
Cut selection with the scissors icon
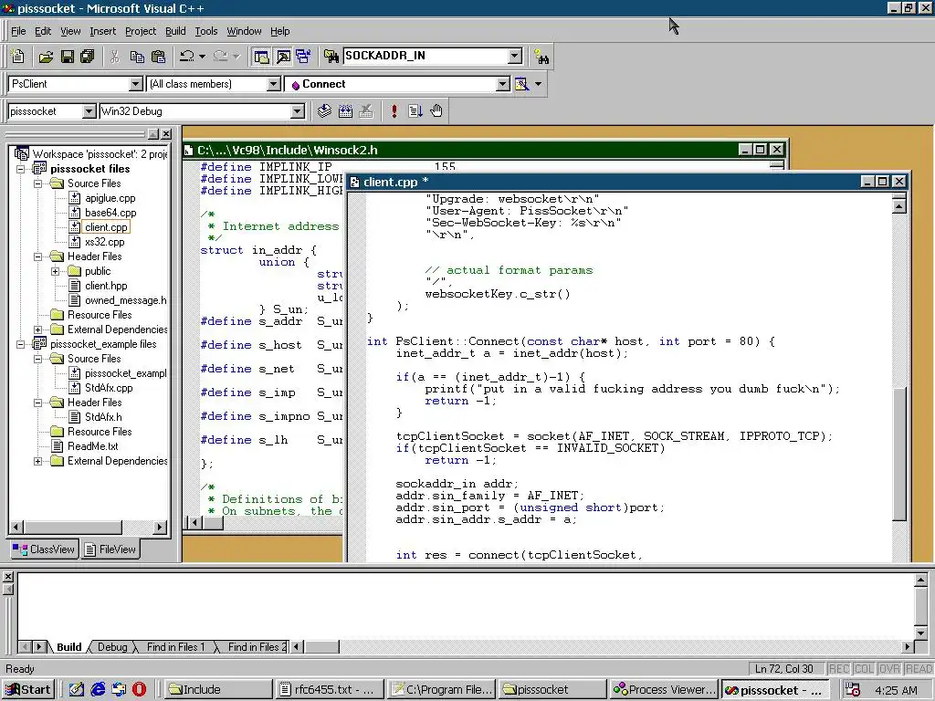pos(115,56)
